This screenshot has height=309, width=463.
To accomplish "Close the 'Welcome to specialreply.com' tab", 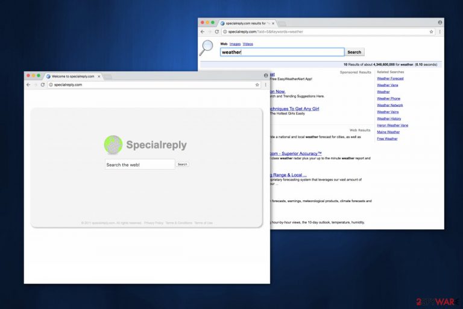I will (x=99, y=76).
